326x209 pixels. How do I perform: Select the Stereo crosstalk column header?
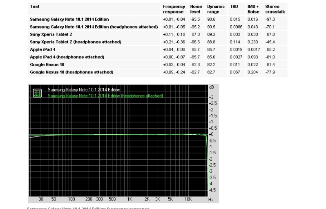pyautogui.click(x=275, y=9)
